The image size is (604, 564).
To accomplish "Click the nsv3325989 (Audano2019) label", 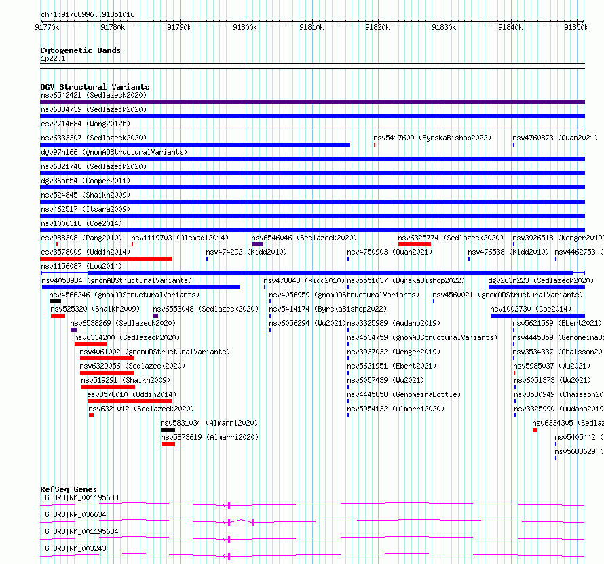I will (394, 323).
